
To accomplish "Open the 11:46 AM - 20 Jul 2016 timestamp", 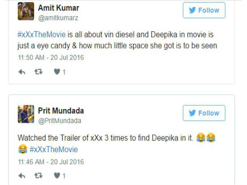I will click(x=51, y=161).
